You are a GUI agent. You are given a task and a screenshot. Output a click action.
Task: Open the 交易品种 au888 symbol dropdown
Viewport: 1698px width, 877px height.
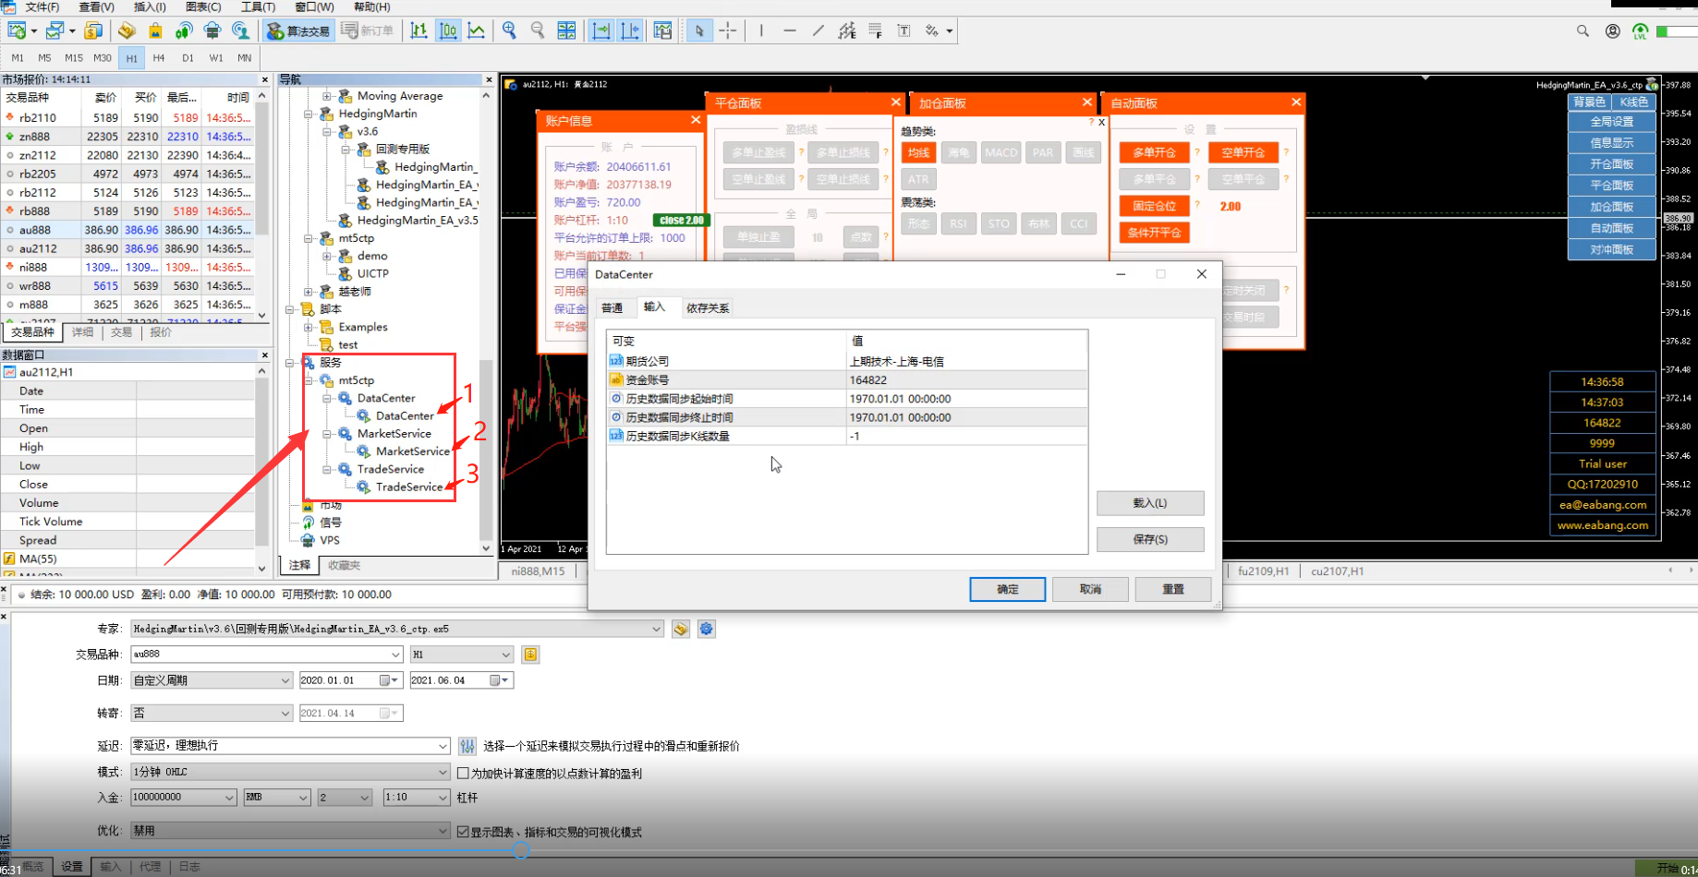395,655
